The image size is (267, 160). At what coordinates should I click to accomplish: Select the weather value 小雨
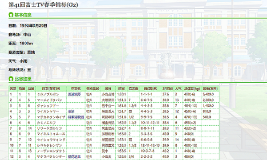click(24, 61)
